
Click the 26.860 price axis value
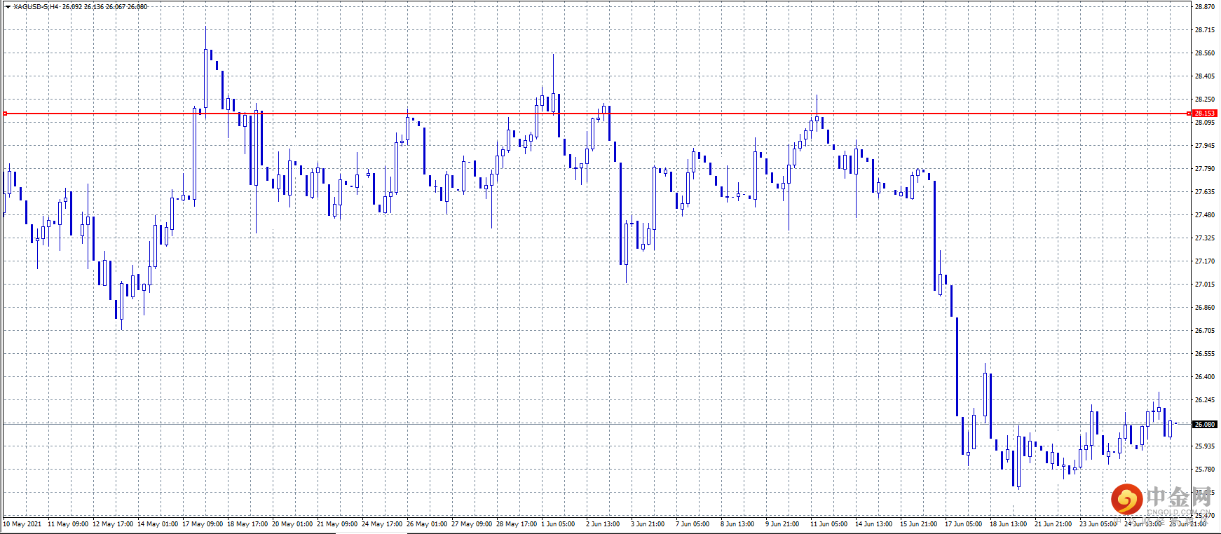(x=1205, y=307)
